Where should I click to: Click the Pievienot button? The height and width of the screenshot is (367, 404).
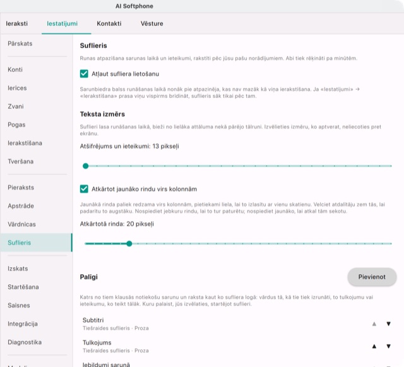click(372, 277)
